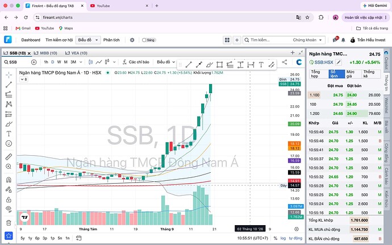The image size is (392, 245).
Task: Pick trend line in floating favorites toolbar
Action: tap(189, 65)
